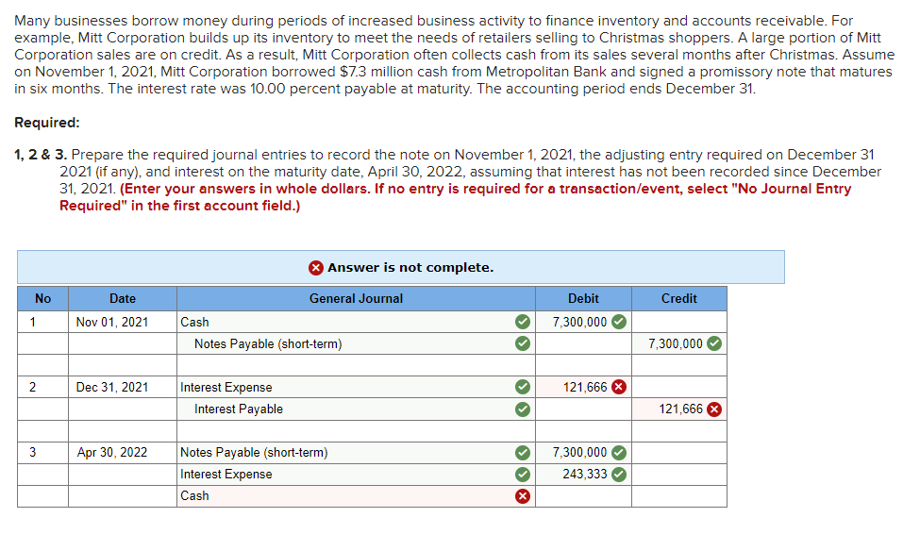Click the red X beside 121,666 credit amount
Viewport: 920px width, 551px height.
714,408
